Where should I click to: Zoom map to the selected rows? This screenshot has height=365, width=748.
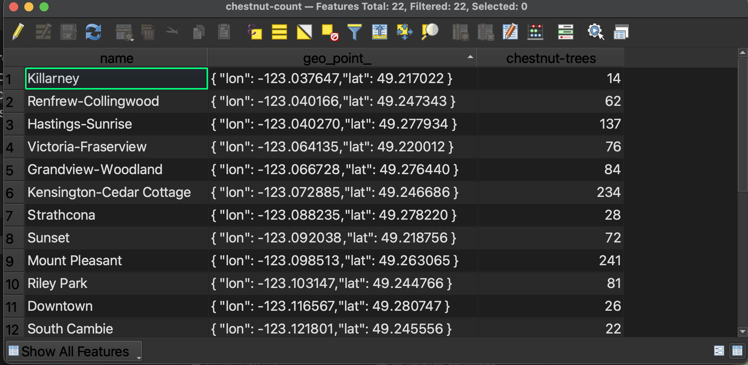pyautogui.click(x=430, y=32)
